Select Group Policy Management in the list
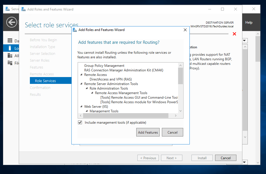The width and height of the screenshot is (266, 174). coord(104,66)
